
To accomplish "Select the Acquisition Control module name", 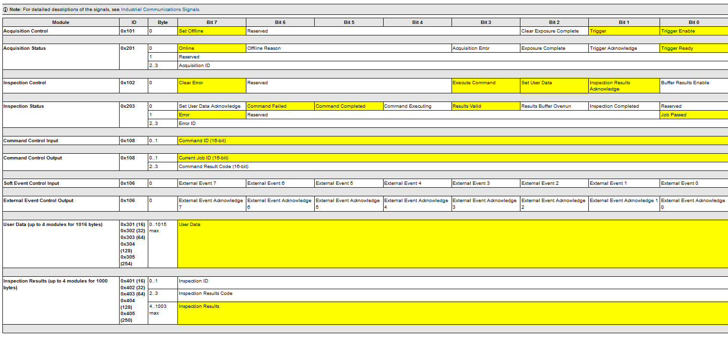I will [25, 31].
